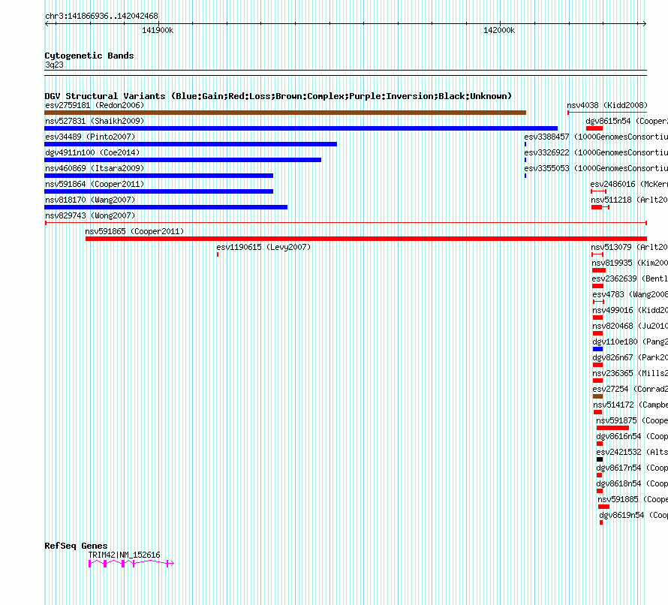Click the DGV Structural Variants track title

[x=278, y=96]
